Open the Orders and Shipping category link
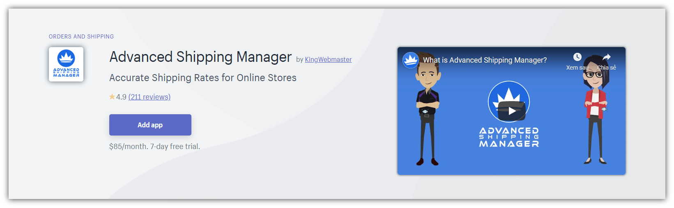The image size is (674, 208). (81, 36)
